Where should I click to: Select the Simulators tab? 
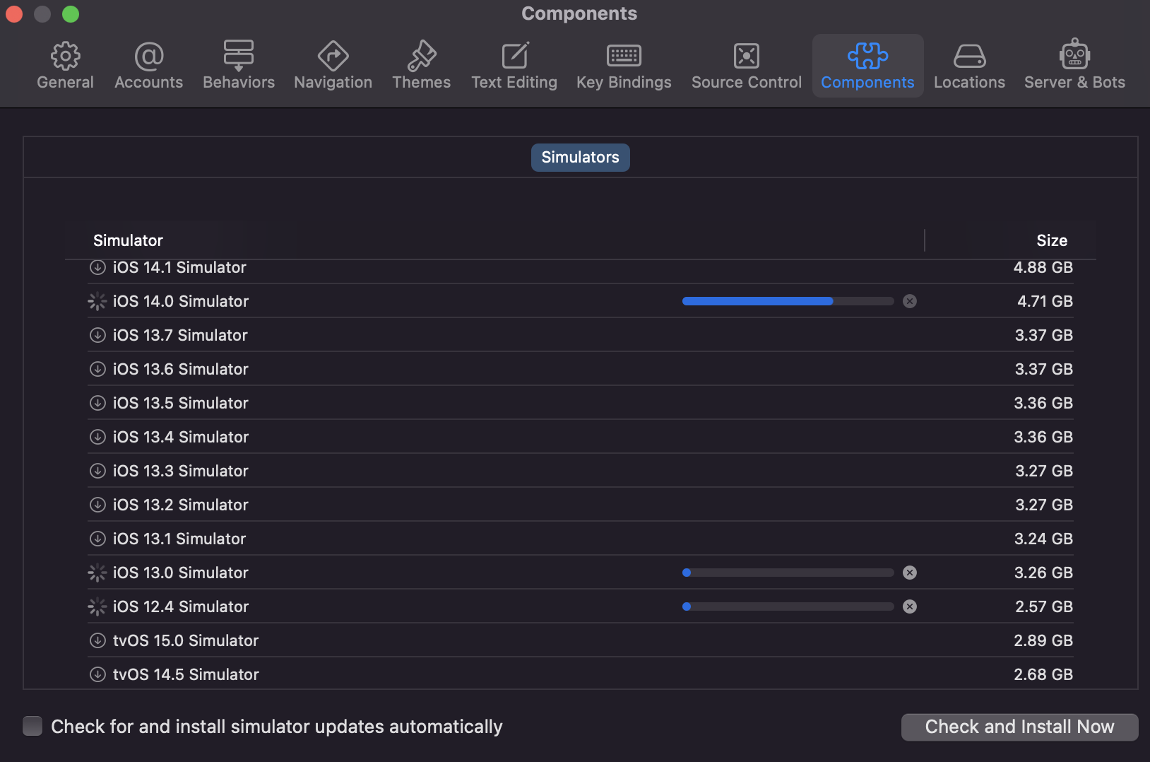[580, 157]
